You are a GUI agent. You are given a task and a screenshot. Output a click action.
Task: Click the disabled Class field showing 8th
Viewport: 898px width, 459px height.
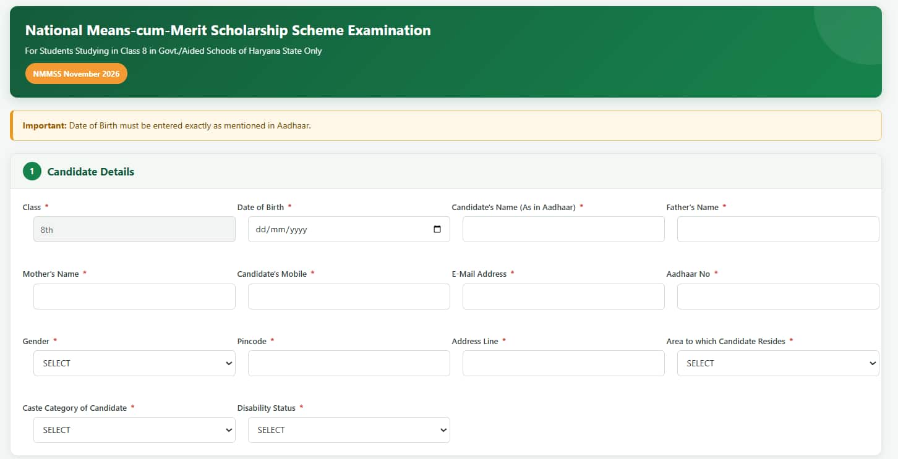134,229
